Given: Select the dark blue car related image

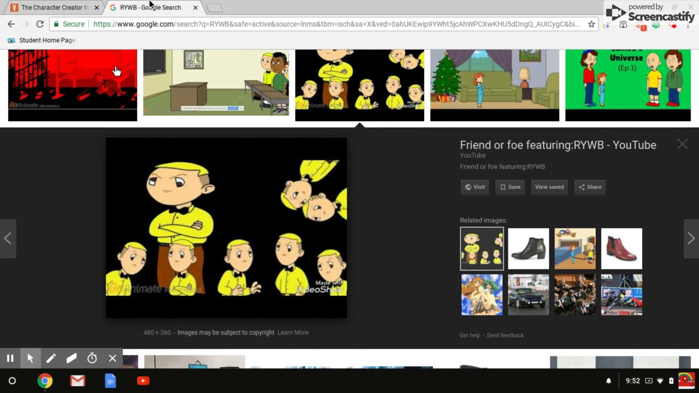Looking at the screenshot, I should (529, 295).
